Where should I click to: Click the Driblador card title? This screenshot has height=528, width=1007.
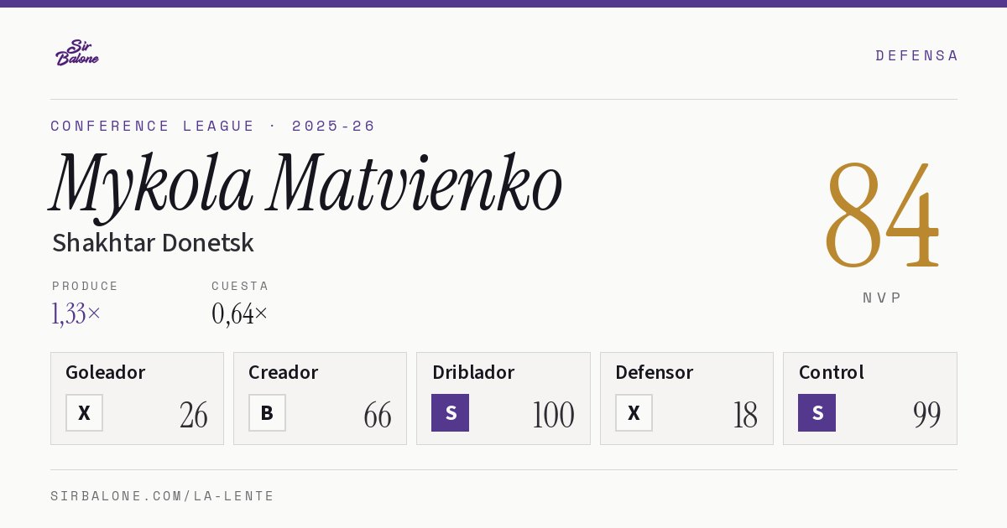473,372
